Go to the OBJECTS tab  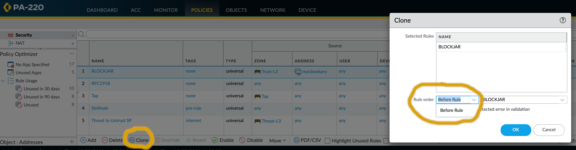point(236,10)
